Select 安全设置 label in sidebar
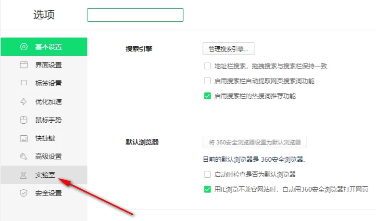This screenshot has height=221, width=376. (x=49, y=193)
